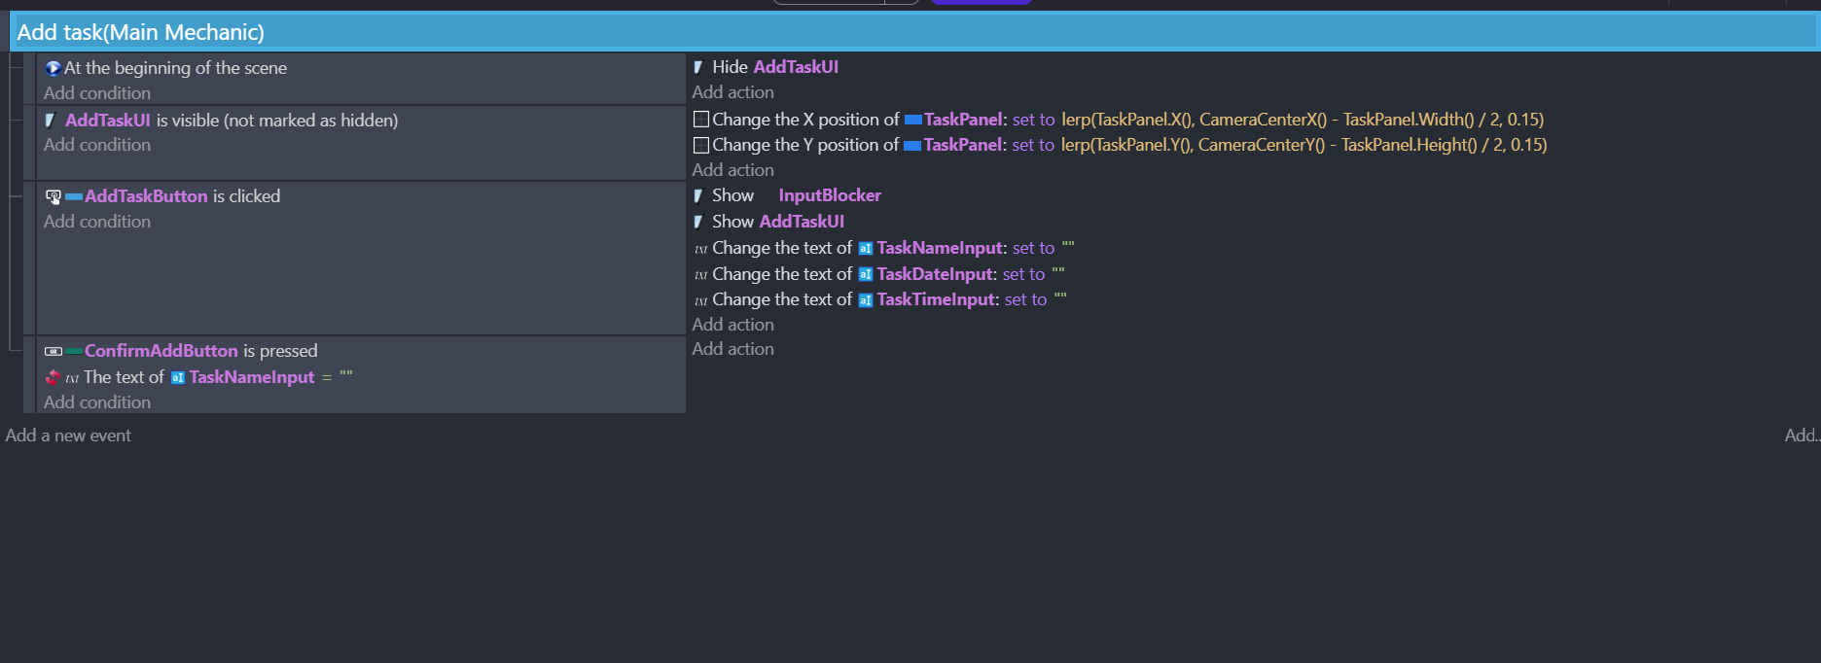The image size is (1821, 663).
Task: Add action to the ConfirmAddButton event
Action: [x=732, y=349]
